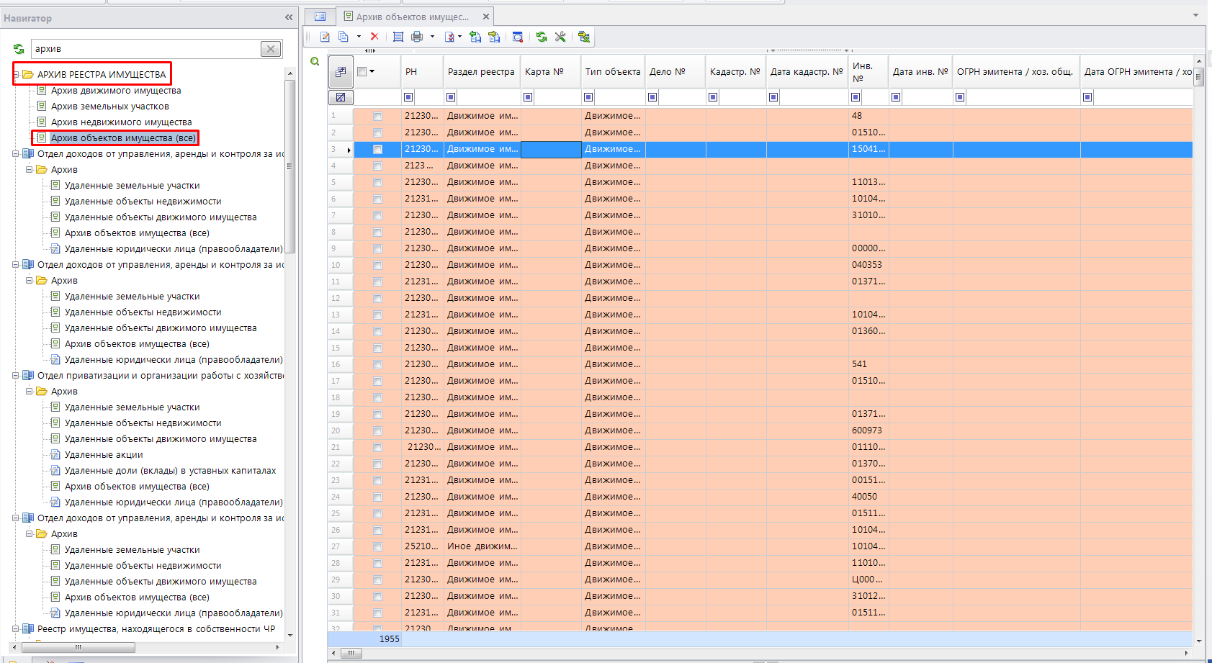Image resolution: width=1212 pixels, height=663 pixels.
Task: Click the export to spreadsheet icon
Action: point(584,37)
